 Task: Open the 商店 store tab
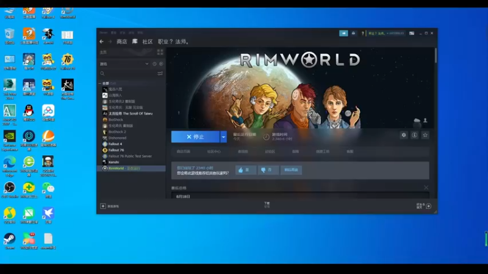(x=121, y=41)
